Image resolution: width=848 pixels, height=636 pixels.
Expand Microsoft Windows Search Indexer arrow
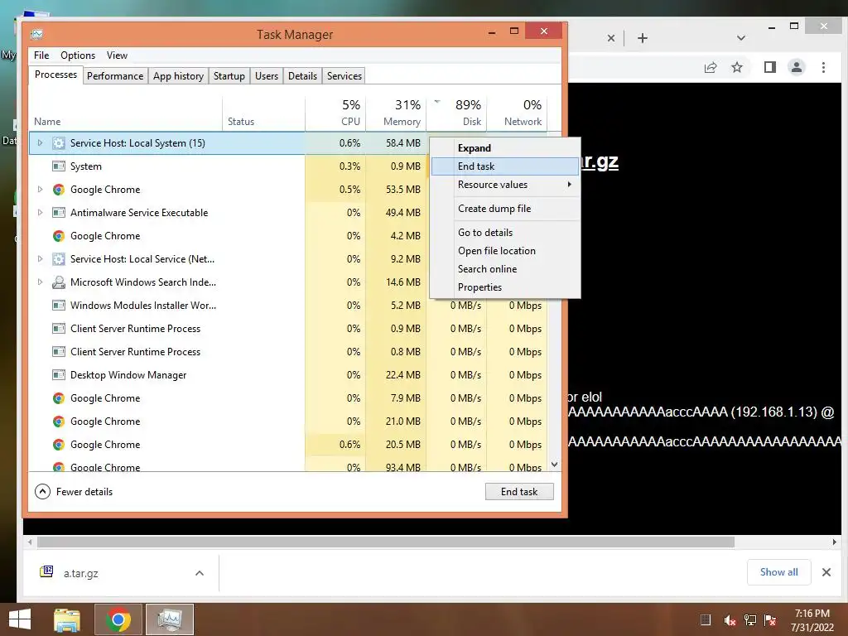click(40, 282)
